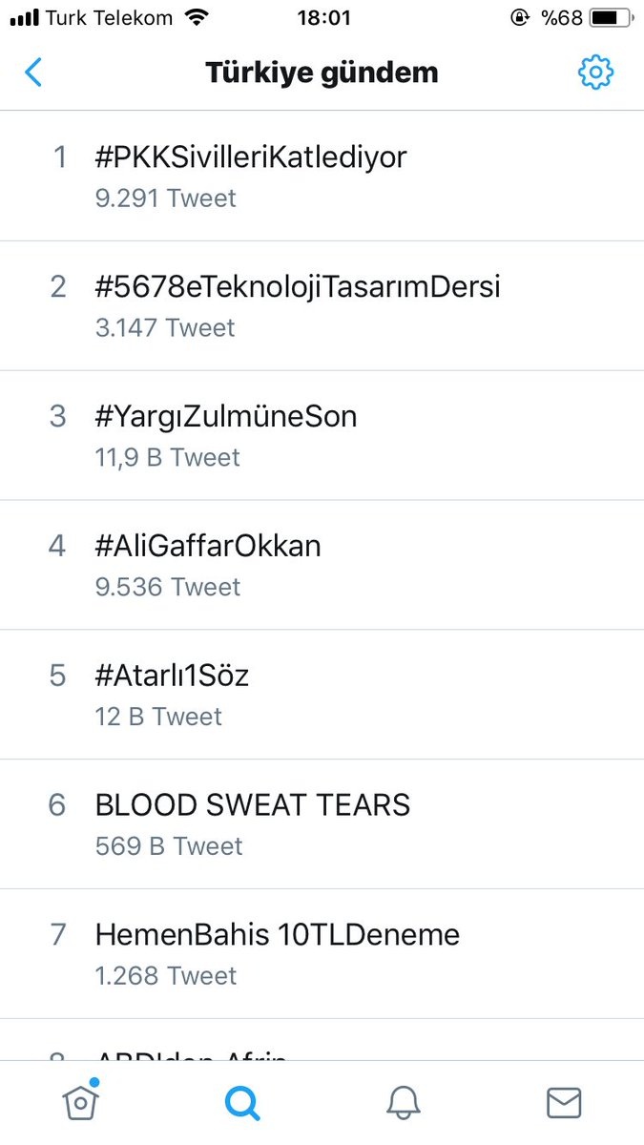Tap BLOOD SWEAT TEARS trend
Viewport: 644px width, 1145px height.
point(252,805)
